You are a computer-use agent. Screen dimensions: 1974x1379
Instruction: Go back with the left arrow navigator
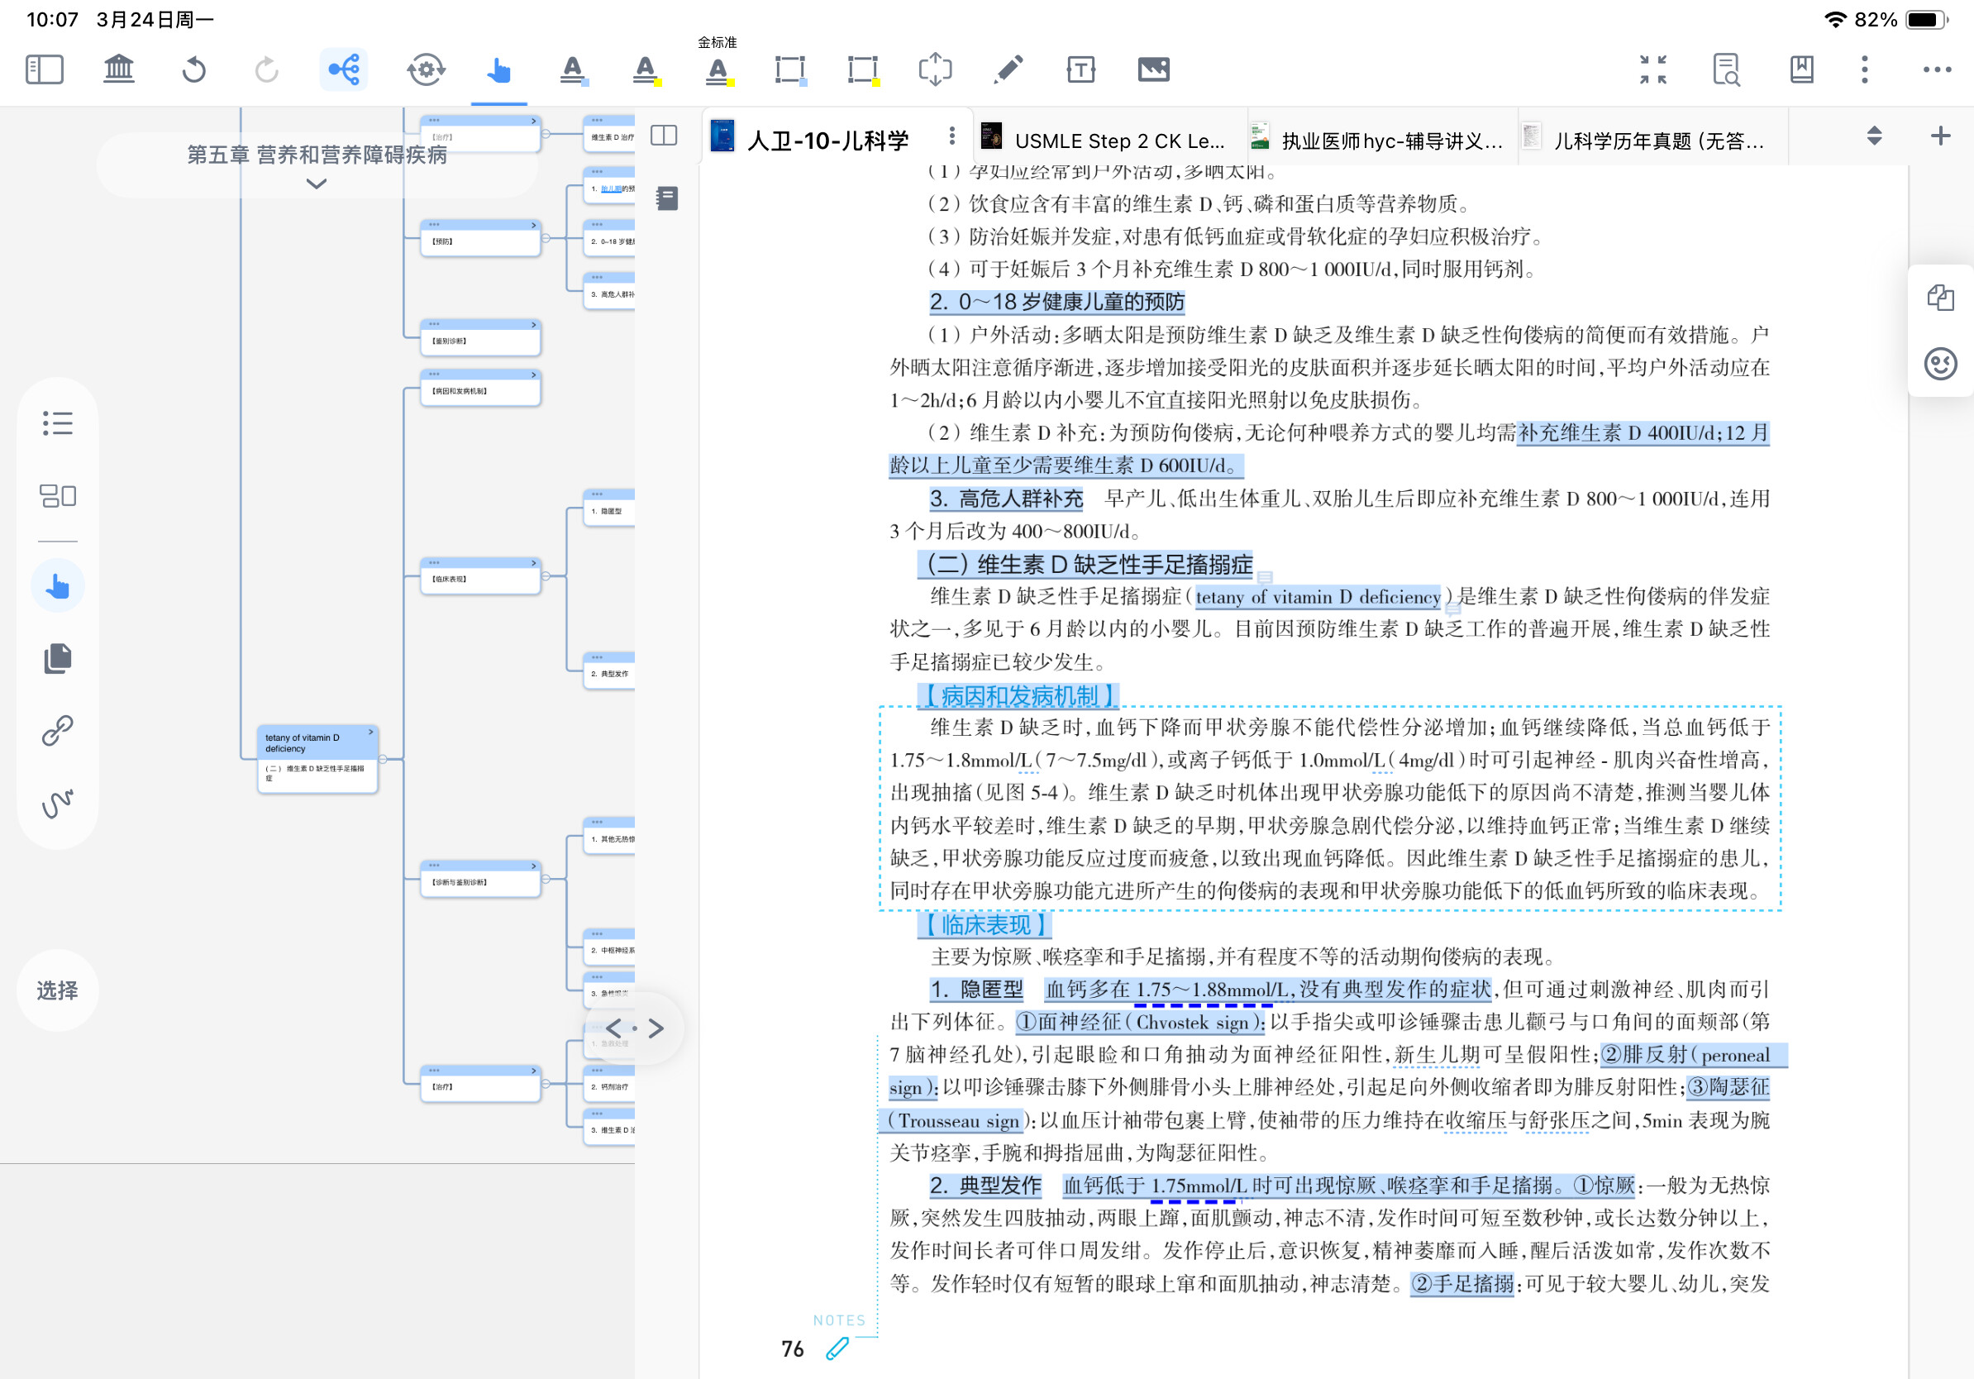coord(614,1028)
